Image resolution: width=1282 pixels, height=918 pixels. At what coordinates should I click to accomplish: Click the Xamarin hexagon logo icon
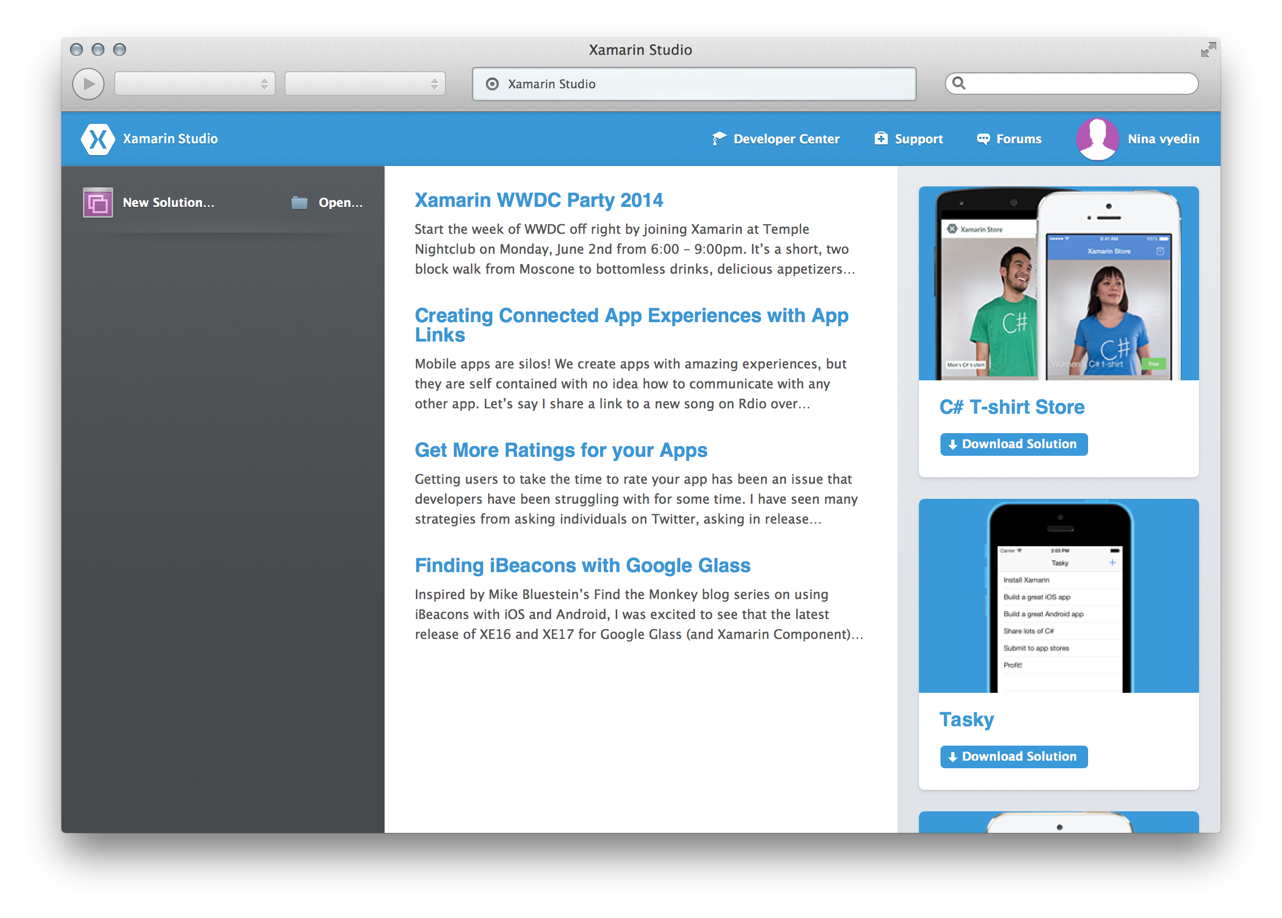pos(98,139)
